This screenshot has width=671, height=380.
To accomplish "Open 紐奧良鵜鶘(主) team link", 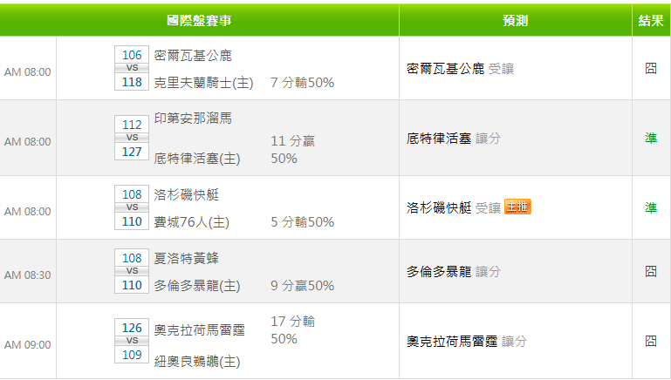I will (197, 361).
